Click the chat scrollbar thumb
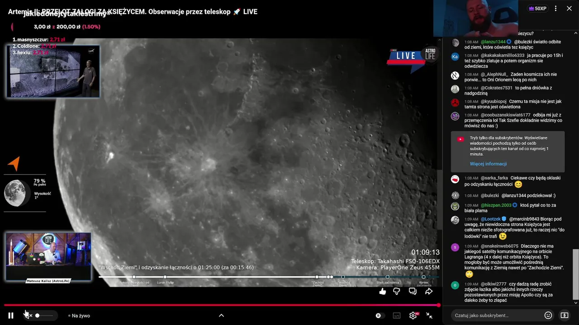Screen dimensions: 579x325 pos(576,274)
